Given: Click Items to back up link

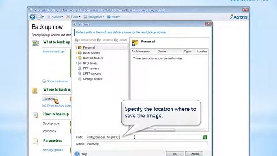Looking at the screenshot, I should [x=53, y=52].
